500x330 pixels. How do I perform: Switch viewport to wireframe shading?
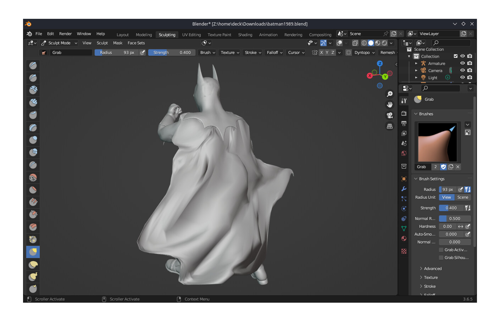(364, 43)
